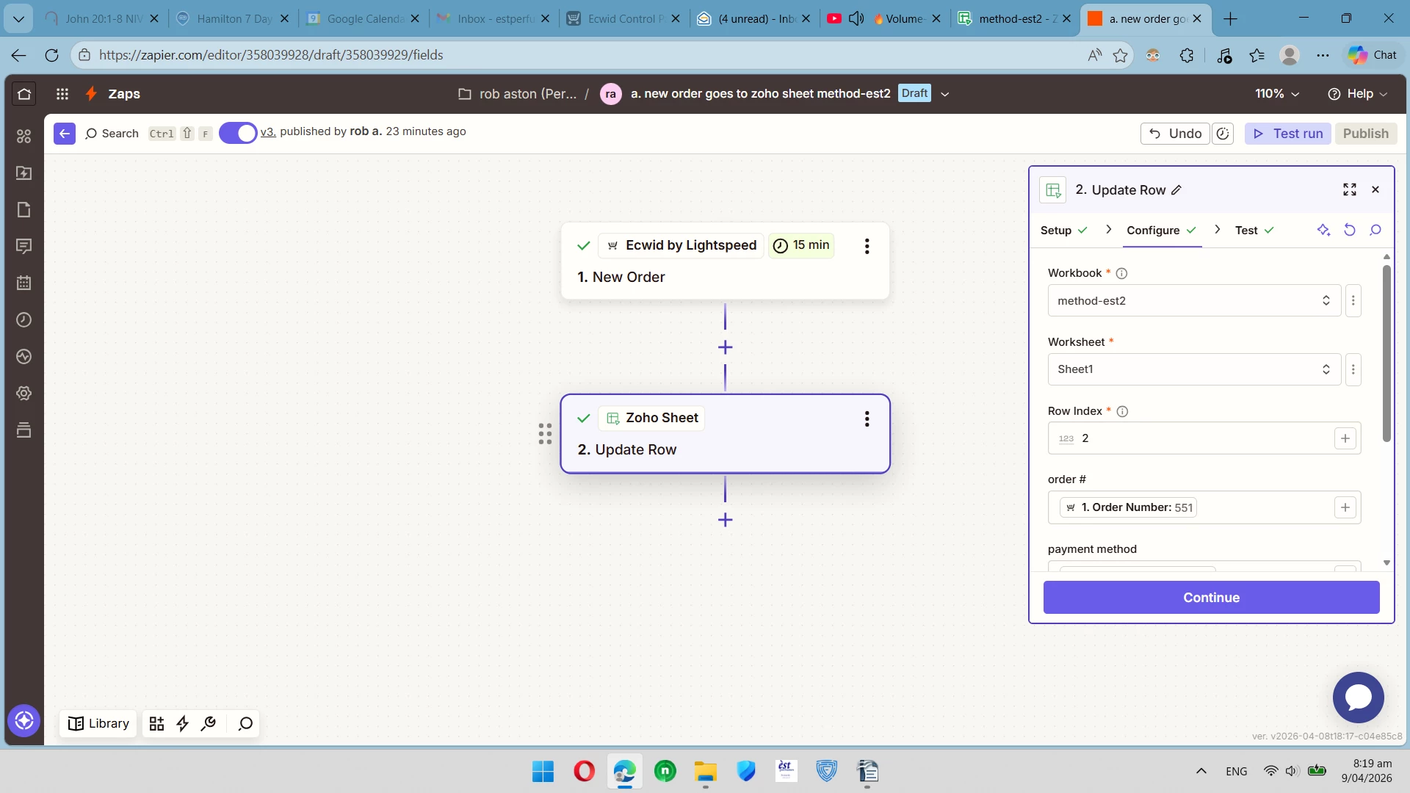Rename step using the pencil icon
The width and height of the screenshot is (1410, 793).
[1176, 190]
